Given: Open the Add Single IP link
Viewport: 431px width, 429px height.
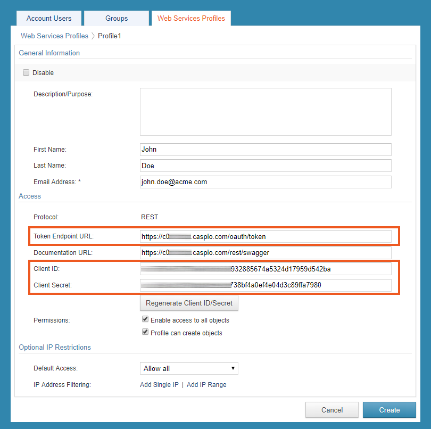Looking at the screenshot, I should click(159, 384).
